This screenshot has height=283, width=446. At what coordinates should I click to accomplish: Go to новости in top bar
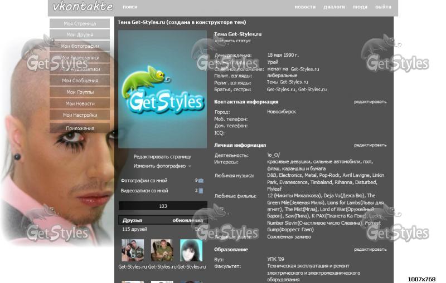pos(305,7)
